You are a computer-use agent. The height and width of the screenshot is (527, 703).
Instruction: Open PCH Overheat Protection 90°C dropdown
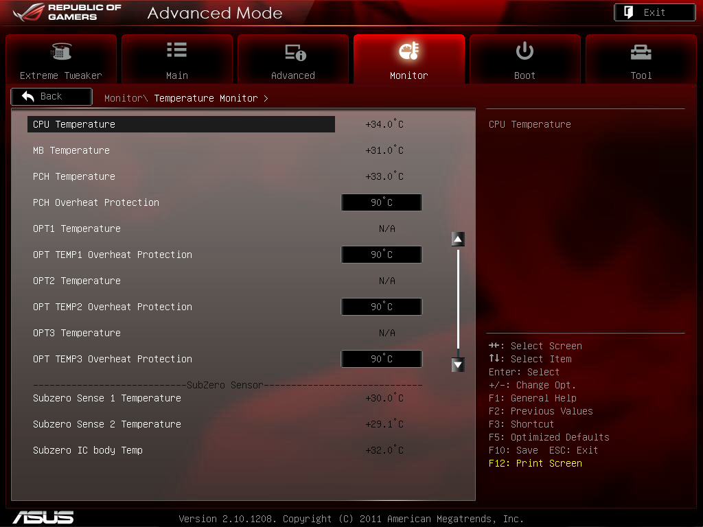382,202
